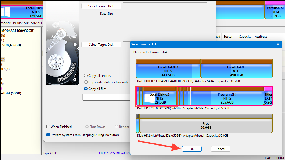Click the source disk path field
Image resolution: width=285 pixels, height=160 pixels.
click(165, 6)
